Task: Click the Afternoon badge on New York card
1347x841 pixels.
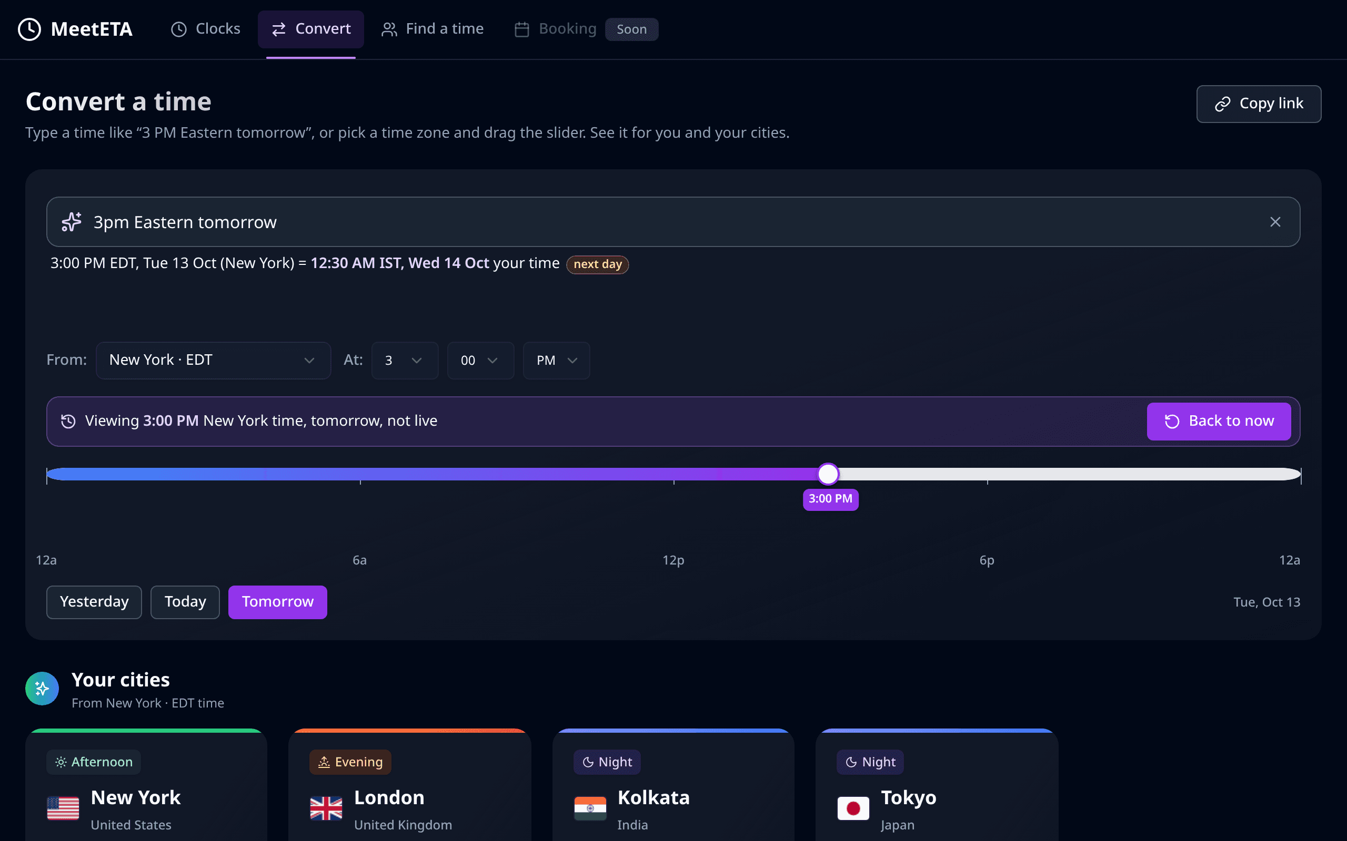Action: coord(94,762)
